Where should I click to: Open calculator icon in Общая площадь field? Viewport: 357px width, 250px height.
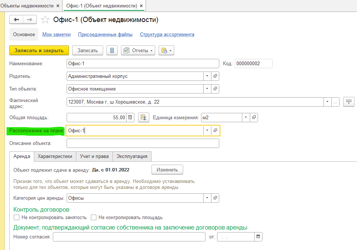[130, 117]
